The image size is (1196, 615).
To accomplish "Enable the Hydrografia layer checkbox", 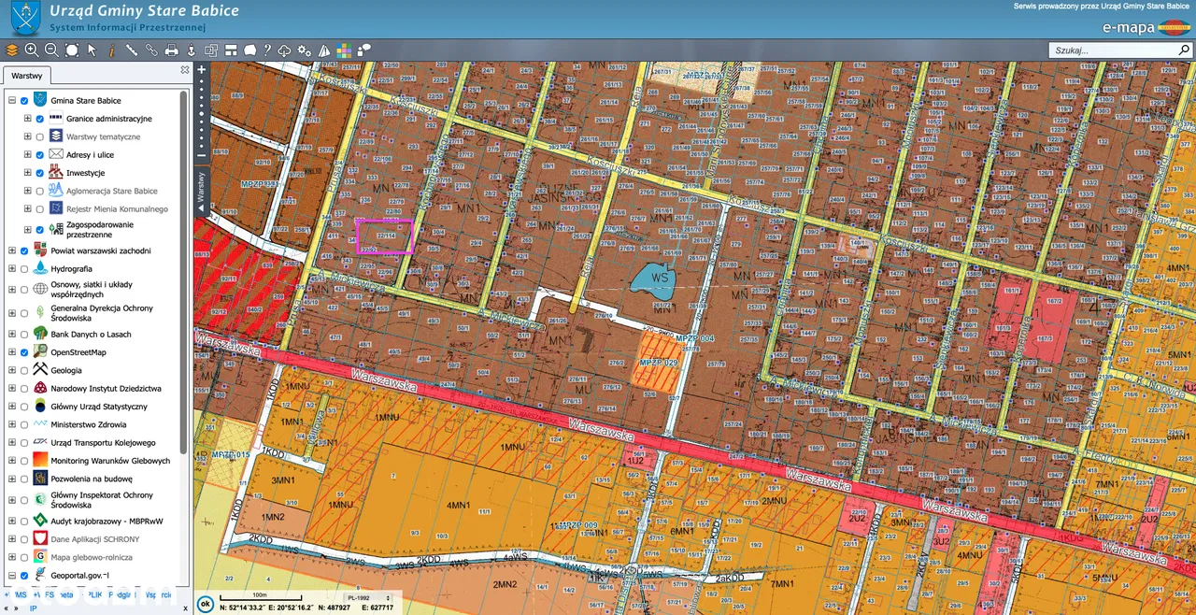I will tap(24, 269).
